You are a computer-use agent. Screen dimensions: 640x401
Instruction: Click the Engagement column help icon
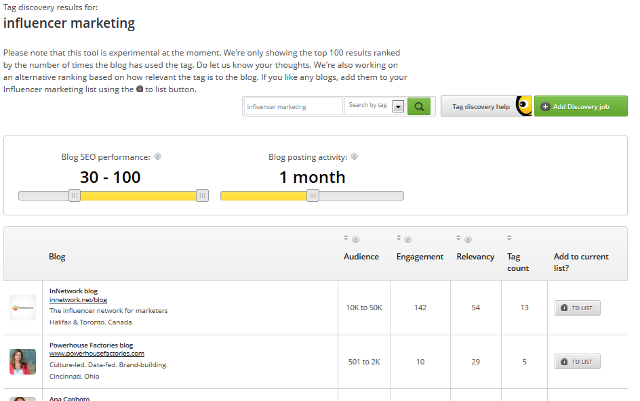pyautogui.click(x=407, y=240)
